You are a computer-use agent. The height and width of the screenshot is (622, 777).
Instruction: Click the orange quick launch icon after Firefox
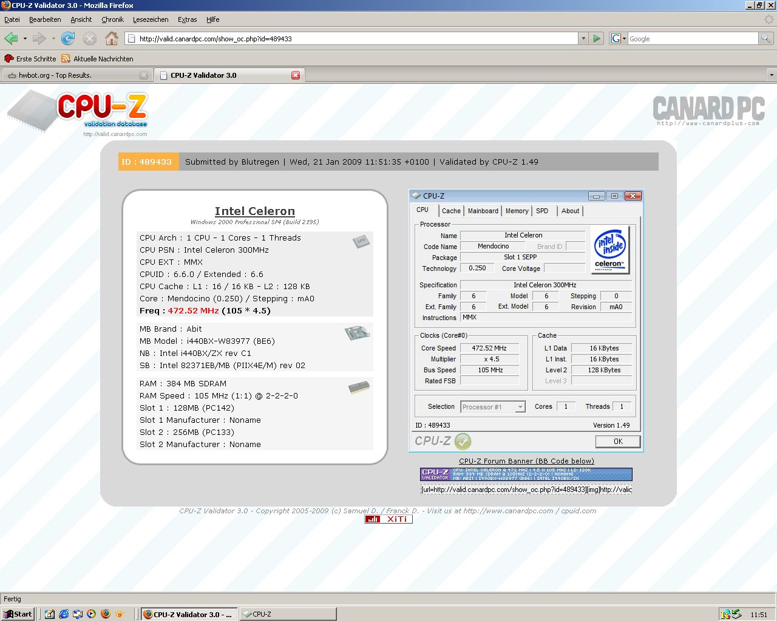(x=120, y=614)
